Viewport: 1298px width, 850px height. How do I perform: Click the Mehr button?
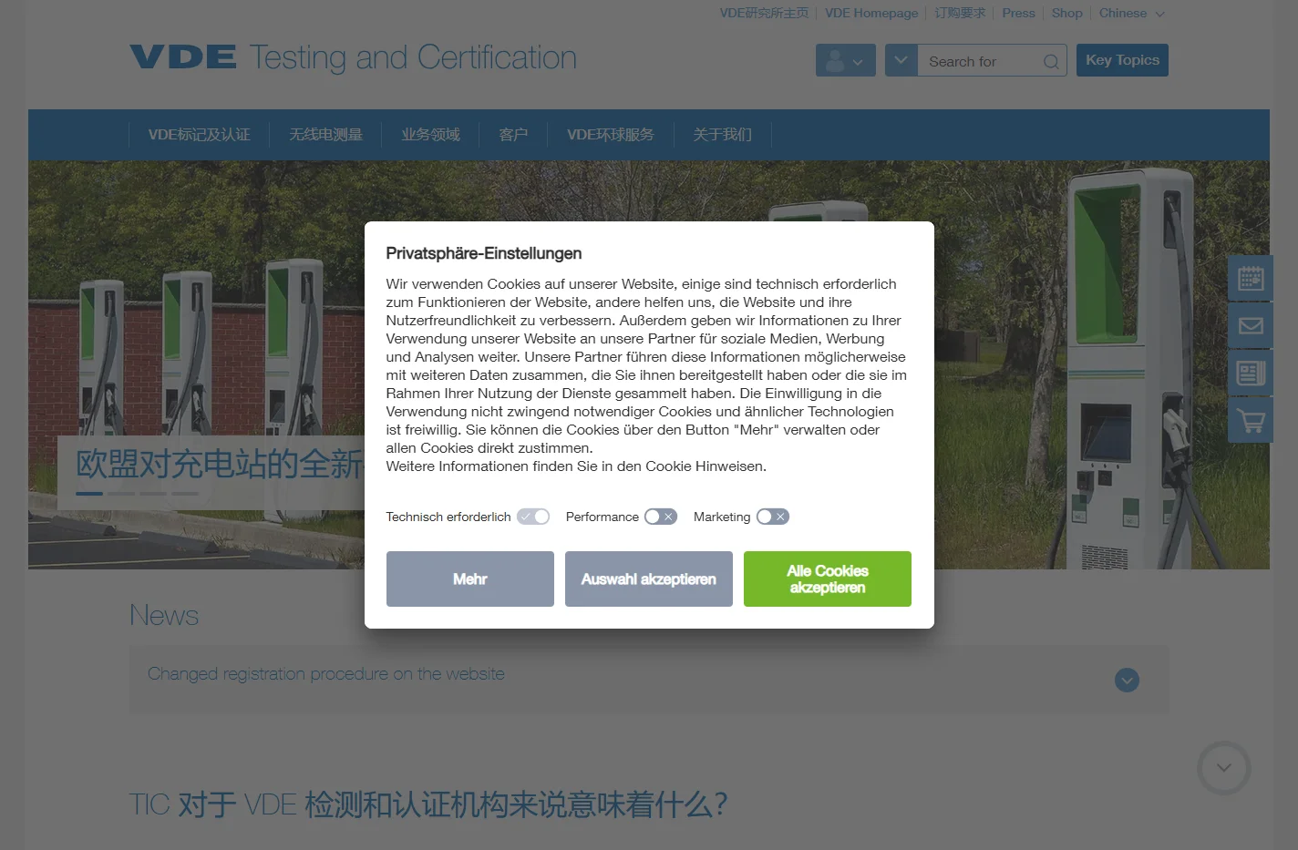(470, 579)
